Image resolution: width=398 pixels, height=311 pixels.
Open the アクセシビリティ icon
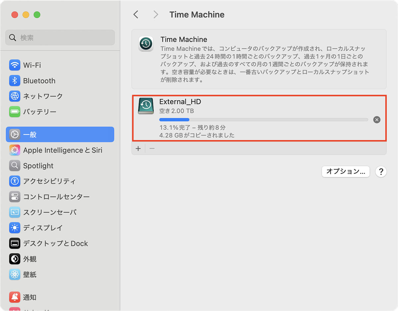coord(15,181)
